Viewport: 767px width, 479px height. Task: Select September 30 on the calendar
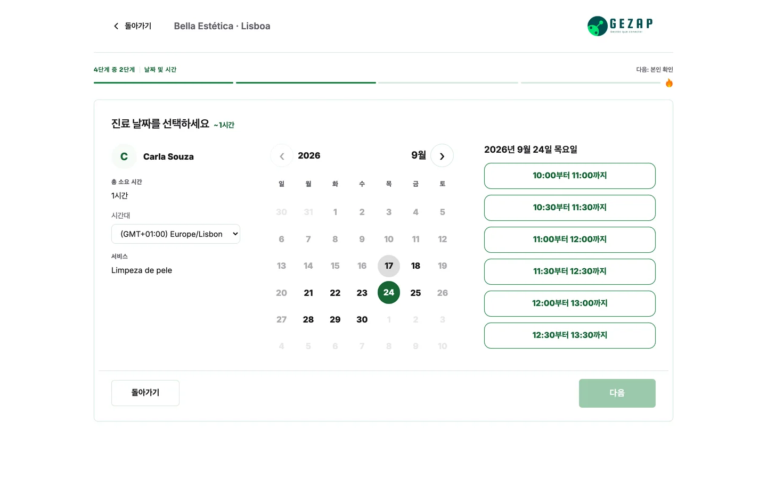point(362,319)
